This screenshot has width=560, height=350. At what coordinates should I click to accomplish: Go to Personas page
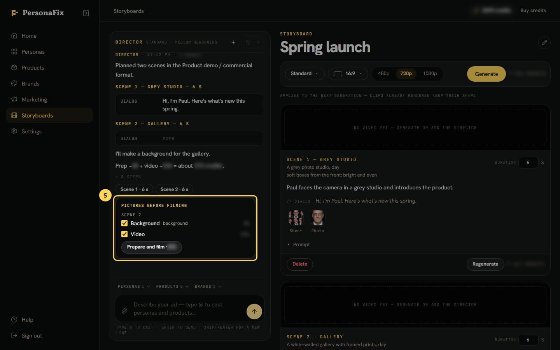(49, 52)
